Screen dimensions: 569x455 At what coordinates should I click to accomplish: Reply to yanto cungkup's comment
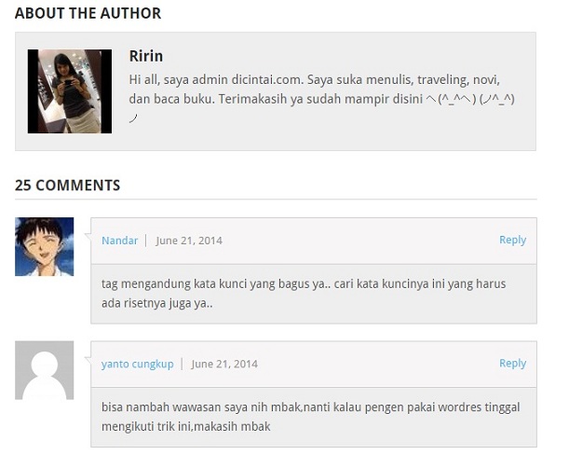[512, 363]
